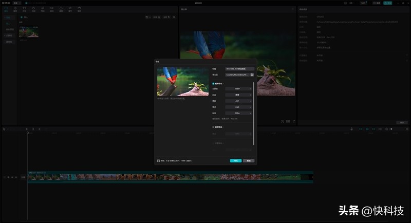Open the Transitions icon in top toolbar
Image resolution: width=411 pixels, height=223 pixels.
[52, 9]
